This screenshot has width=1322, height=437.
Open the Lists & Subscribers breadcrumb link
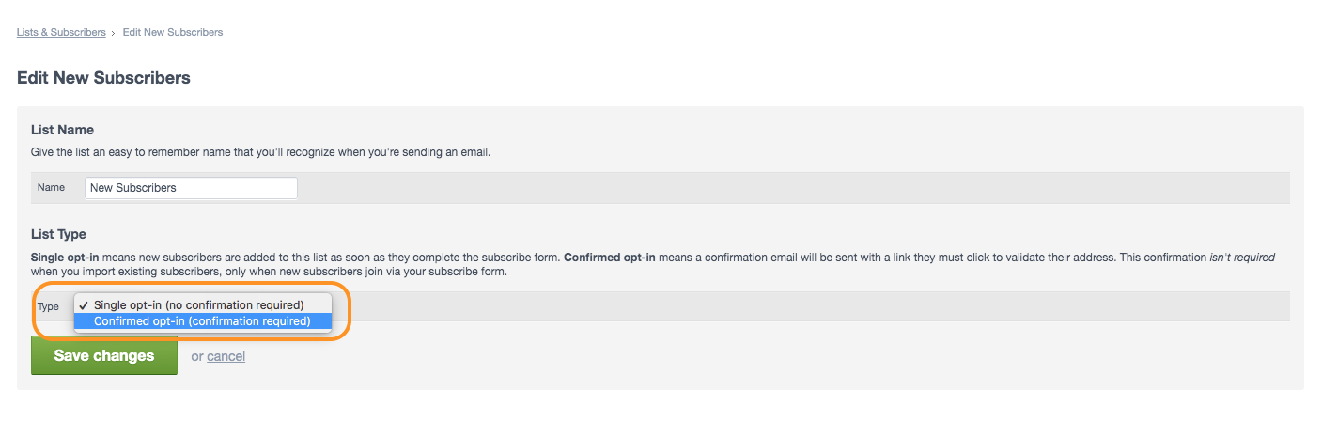(61, 32)
